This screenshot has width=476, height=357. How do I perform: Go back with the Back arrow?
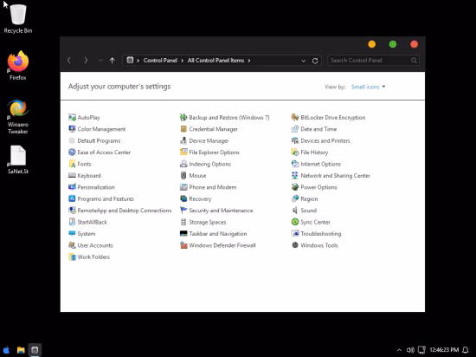pyautogui.click(x=69, y=61)
